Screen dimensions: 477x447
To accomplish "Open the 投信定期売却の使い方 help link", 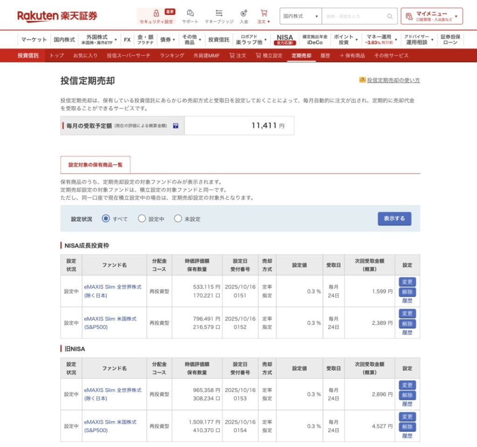I will pos(393,80).
